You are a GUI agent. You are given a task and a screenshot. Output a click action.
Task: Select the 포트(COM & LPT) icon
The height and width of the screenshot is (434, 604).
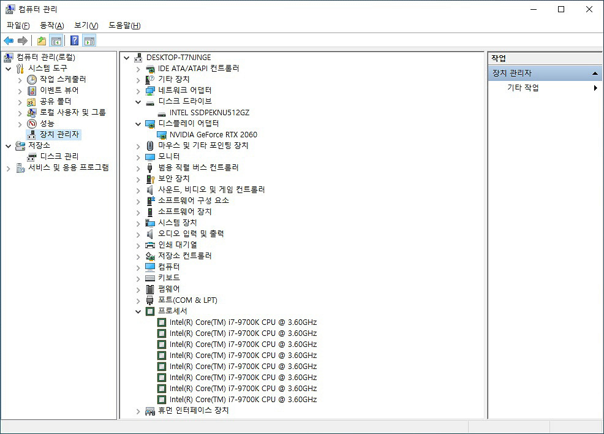click(150, 300)
